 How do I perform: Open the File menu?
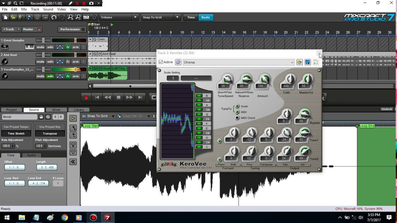tap(5, 9)
